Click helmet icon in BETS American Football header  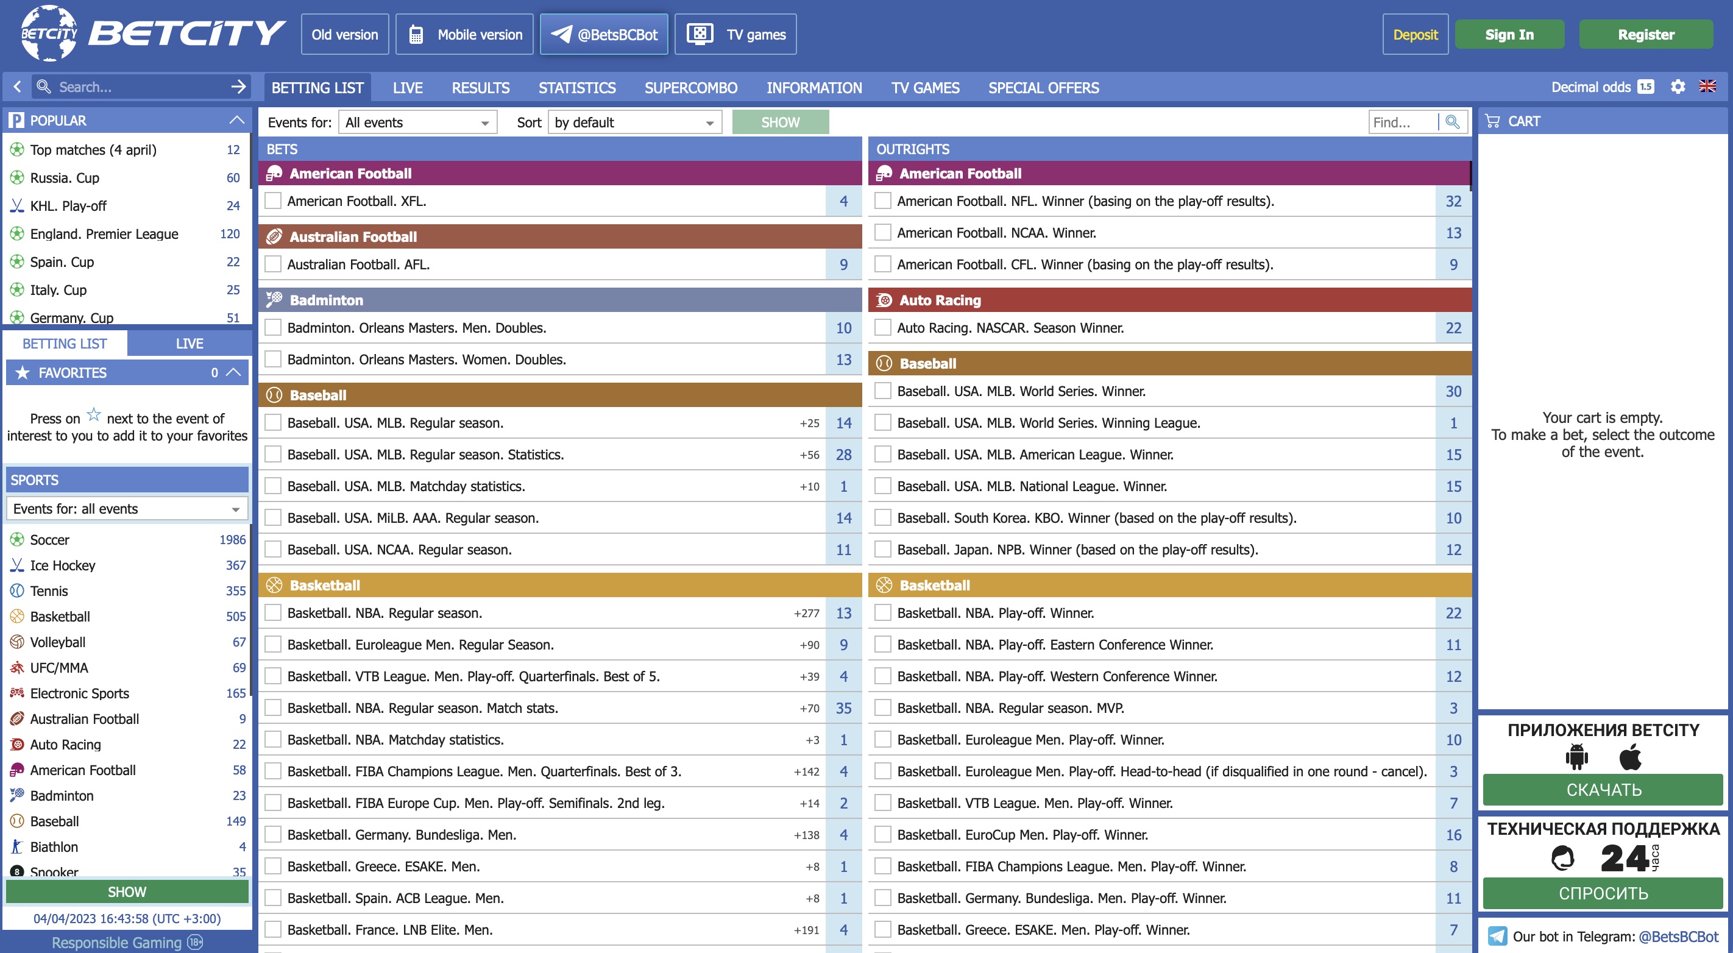tap(274, 173)
